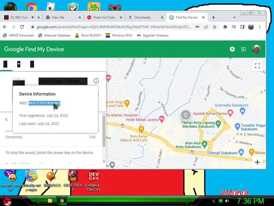Image resolution: width=274 pixels, height=206 pixels.
Task: Select the second device phone icon
Action: [x=19, y=64]
